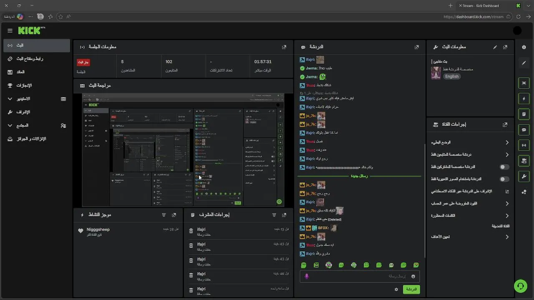Pop out the chat (الدردشة) panel

pos(416,47)
